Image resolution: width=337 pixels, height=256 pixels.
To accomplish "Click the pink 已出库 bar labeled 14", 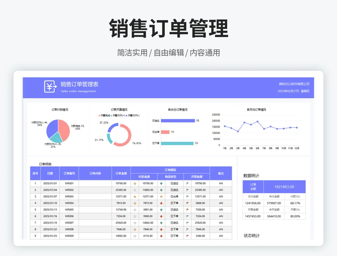I will tap(165, 132).
